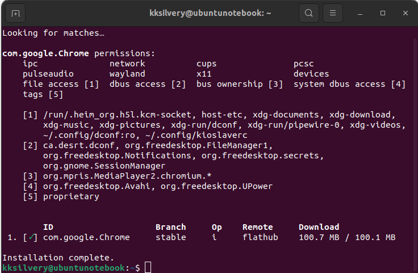Click 'xdg-run/pipewire-0' entry

coord(294,125)
